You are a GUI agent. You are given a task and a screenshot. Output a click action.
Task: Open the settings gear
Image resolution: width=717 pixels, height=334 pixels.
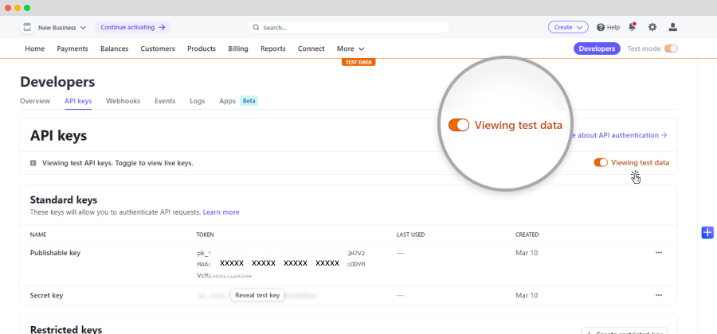[x=652, y=27]
